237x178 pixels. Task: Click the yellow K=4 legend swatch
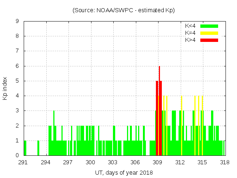point(209,33)
